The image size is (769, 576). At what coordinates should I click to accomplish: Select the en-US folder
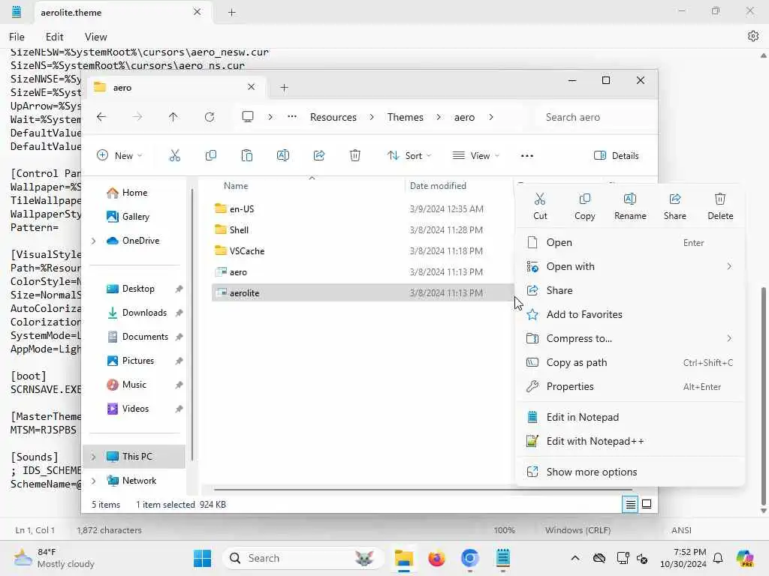362,209
